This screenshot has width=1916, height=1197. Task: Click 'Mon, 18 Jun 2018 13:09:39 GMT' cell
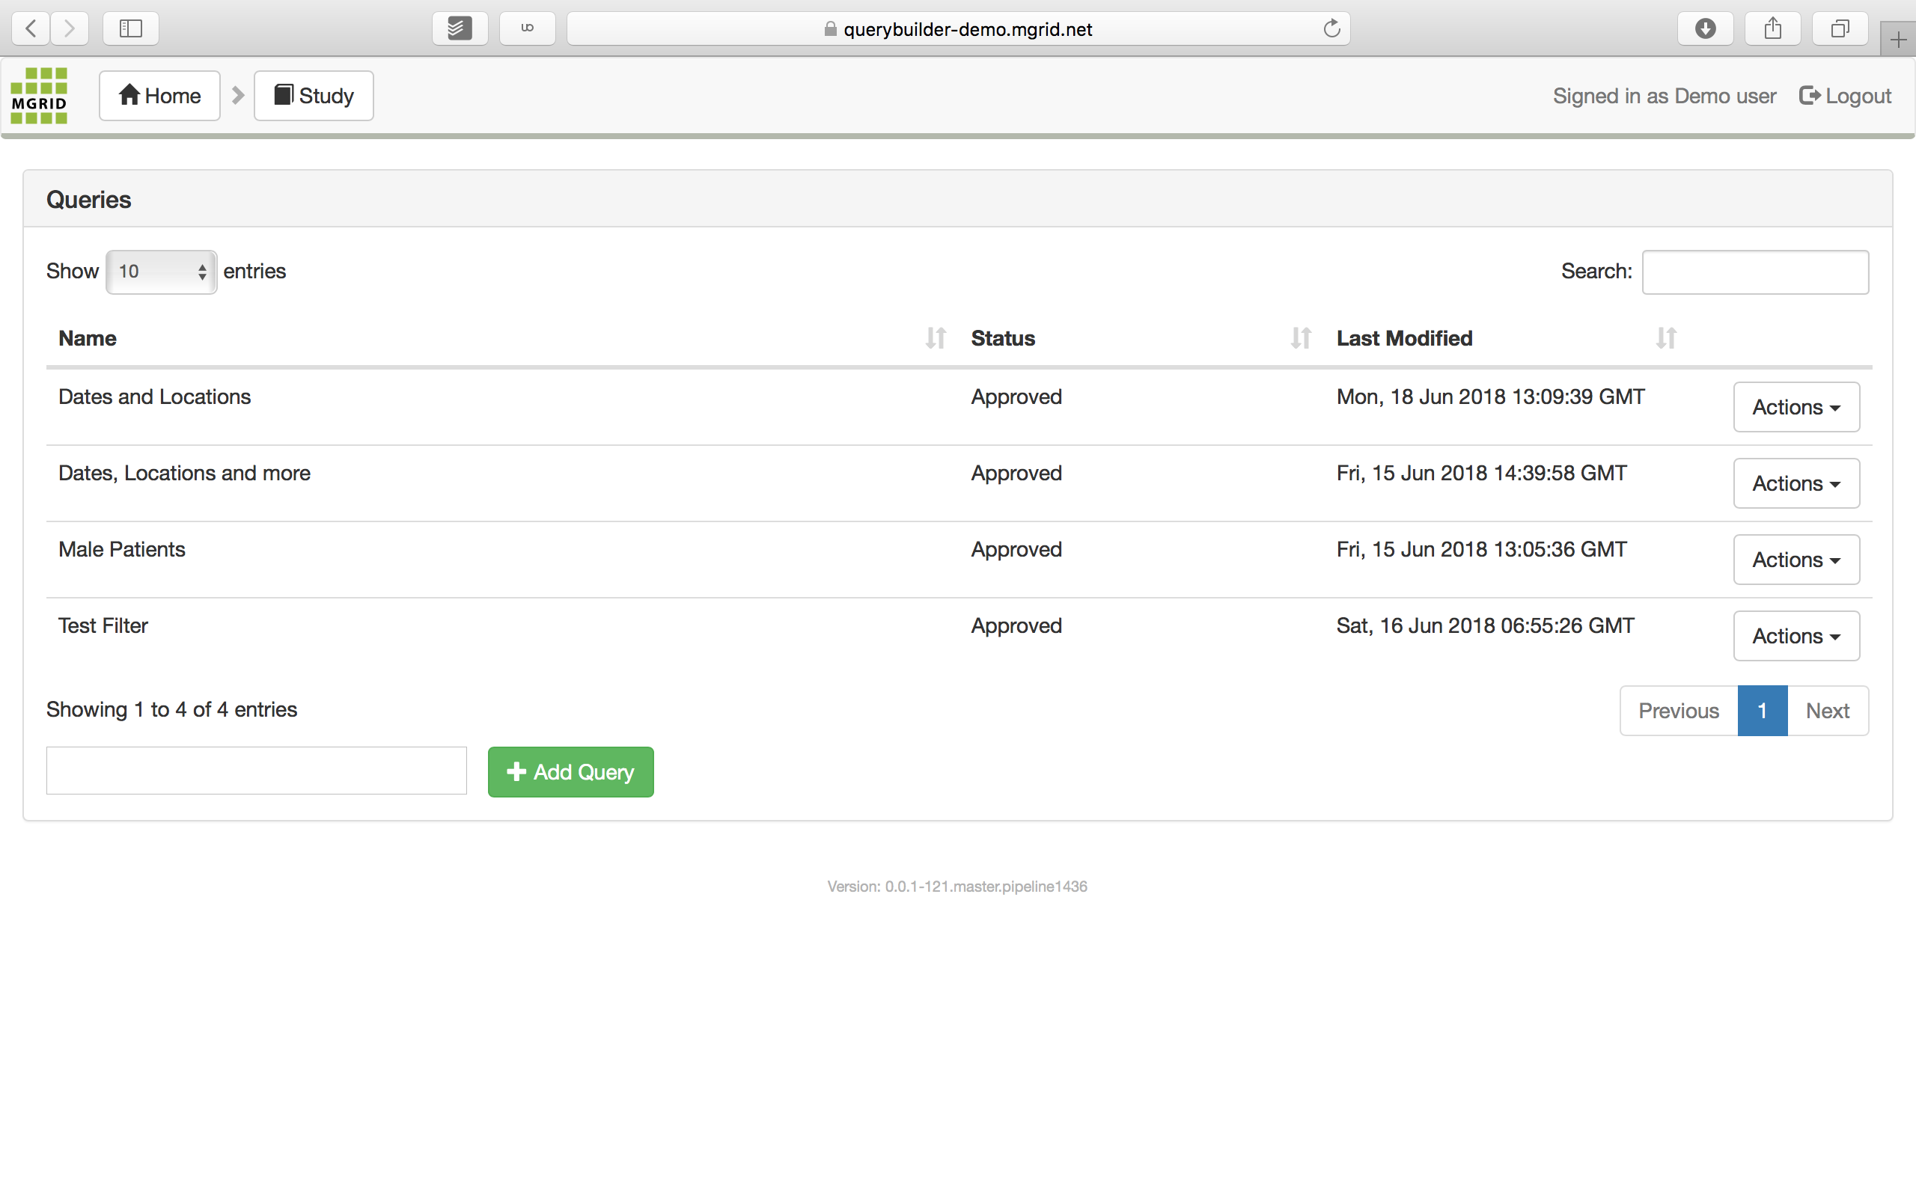[1491, 397]
